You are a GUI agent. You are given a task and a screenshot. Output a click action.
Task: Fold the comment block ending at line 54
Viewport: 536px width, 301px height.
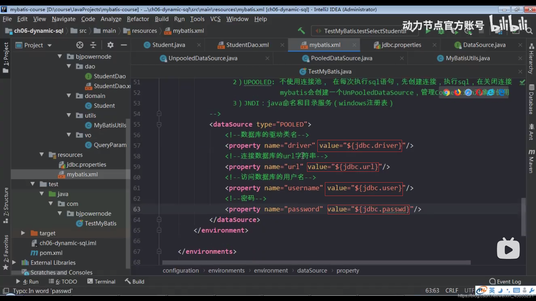pyautogui.click(x=159, y=114)
